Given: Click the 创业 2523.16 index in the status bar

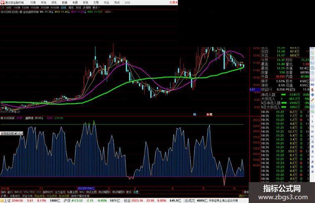Looking at the screenshot, I should pos(133,201).
